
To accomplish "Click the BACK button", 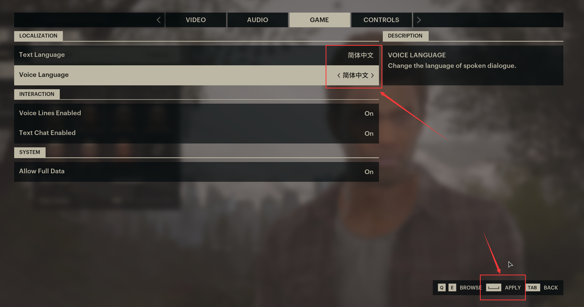I will tap(551, 287).
